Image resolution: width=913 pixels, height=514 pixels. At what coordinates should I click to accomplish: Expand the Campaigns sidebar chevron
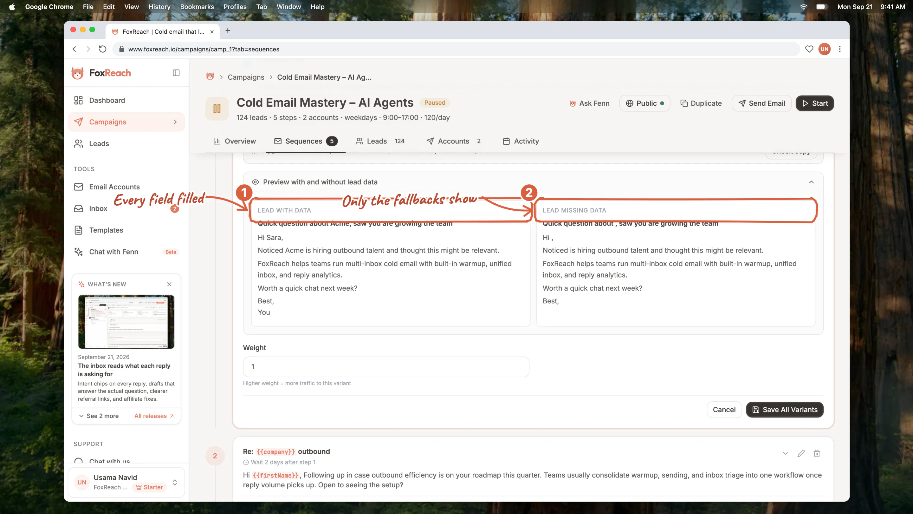click(175, 122)
